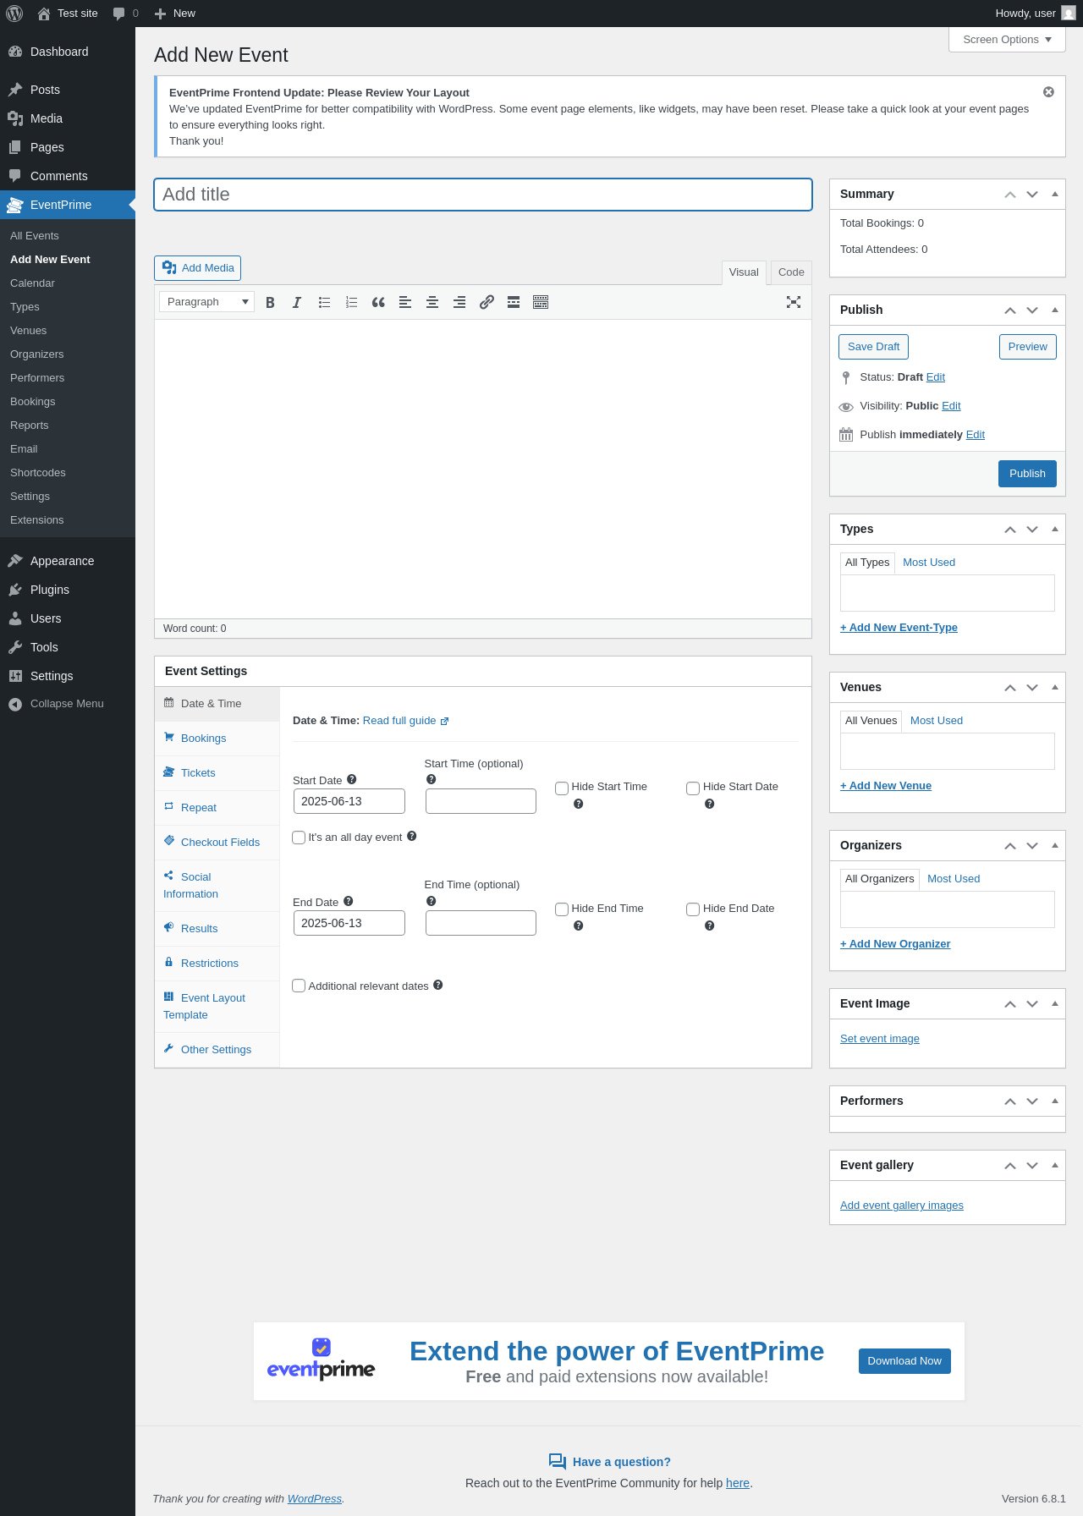The width and height of the screenshot is (1083, 1516).
Task: Toggle italic formatting in editor toolbar
Action: click(x=297, y=302)
